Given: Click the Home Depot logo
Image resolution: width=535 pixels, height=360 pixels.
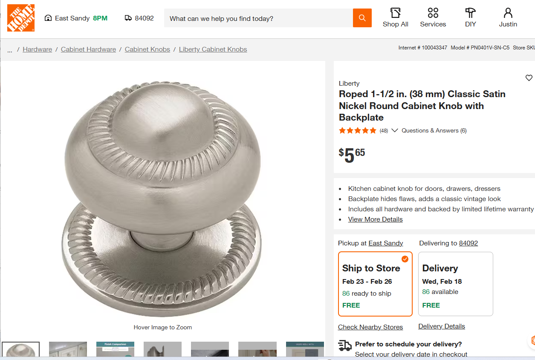Looking at the screenshot, I should coord(20,18).
